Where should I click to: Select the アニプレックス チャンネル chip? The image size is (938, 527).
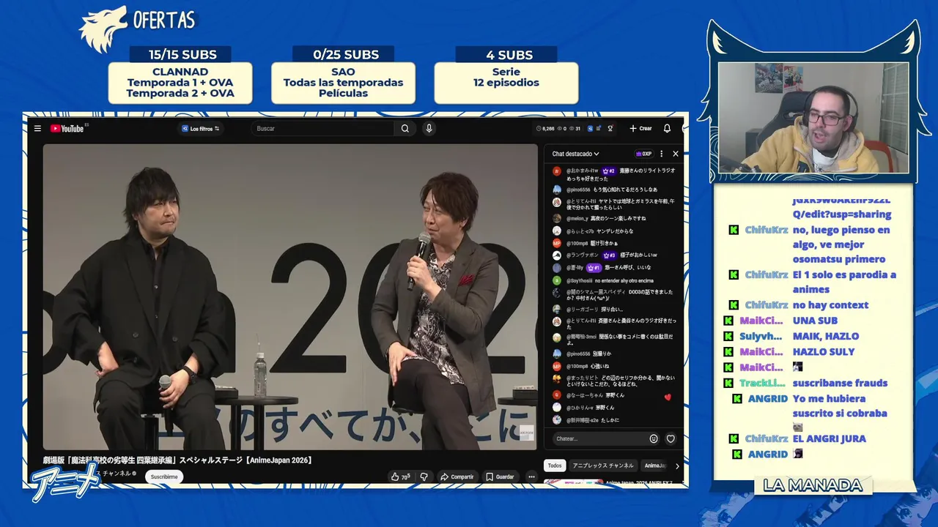[603, 466]
